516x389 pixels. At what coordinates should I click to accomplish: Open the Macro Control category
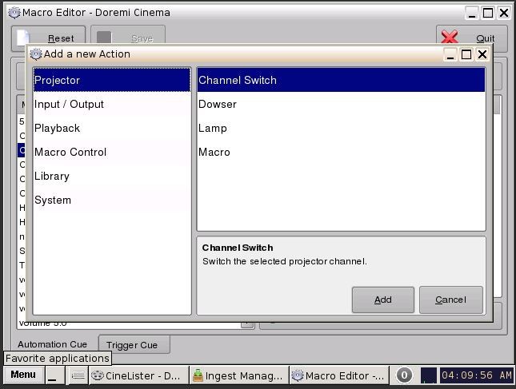(112, 152)
